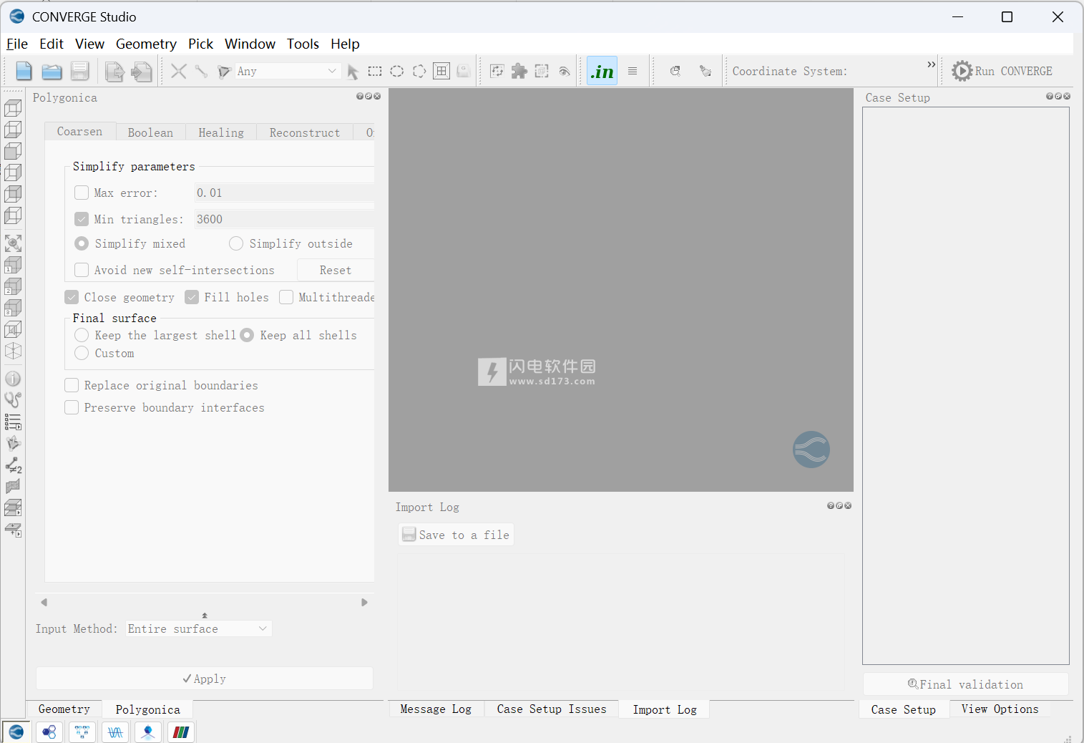The image size is (1084, 743).
Task: Choose the ellipse selection tool
Action: coord(397,71)
